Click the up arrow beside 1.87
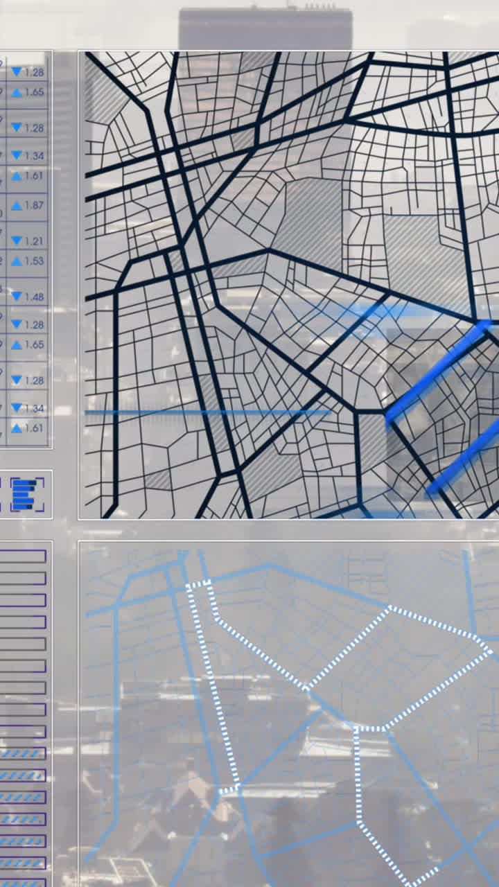 (17, 206)
